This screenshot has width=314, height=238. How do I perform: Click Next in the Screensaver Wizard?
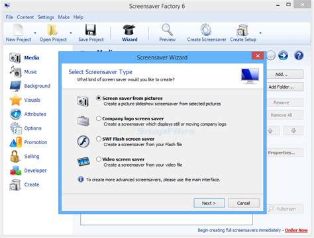tap(209, 203)
